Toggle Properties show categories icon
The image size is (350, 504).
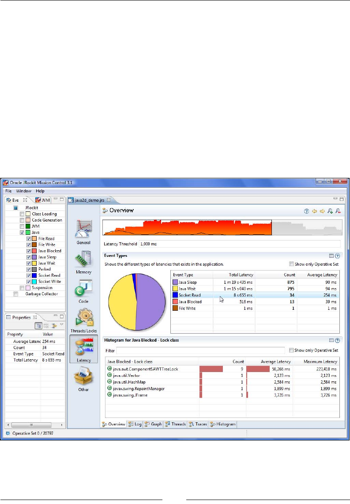click(x=38, y=326)
